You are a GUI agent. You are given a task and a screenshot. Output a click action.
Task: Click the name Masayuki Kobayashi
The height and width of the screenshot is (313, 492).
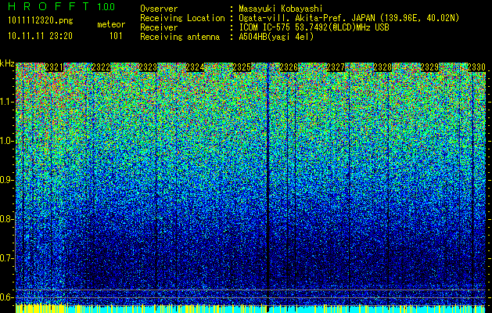tap(281, 9)
